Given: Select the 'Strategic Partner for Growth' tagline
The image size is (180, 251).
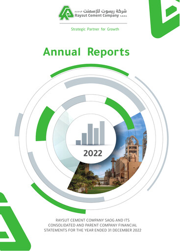Looking at the screenshot, I should click(95, 29).
